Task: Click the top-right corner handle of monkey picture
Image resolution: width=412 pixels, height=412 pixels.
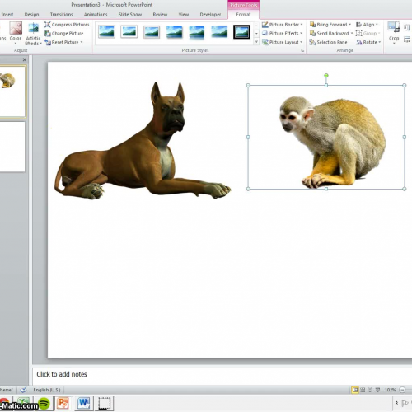Action: coord(405,85)
